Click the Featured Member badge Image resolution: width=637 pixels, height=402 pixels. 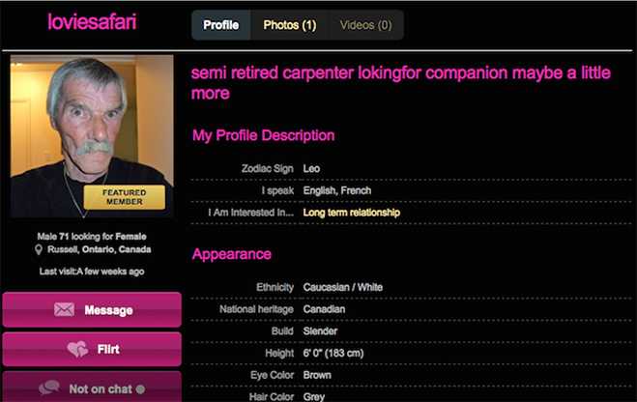[x=124, y=197]
